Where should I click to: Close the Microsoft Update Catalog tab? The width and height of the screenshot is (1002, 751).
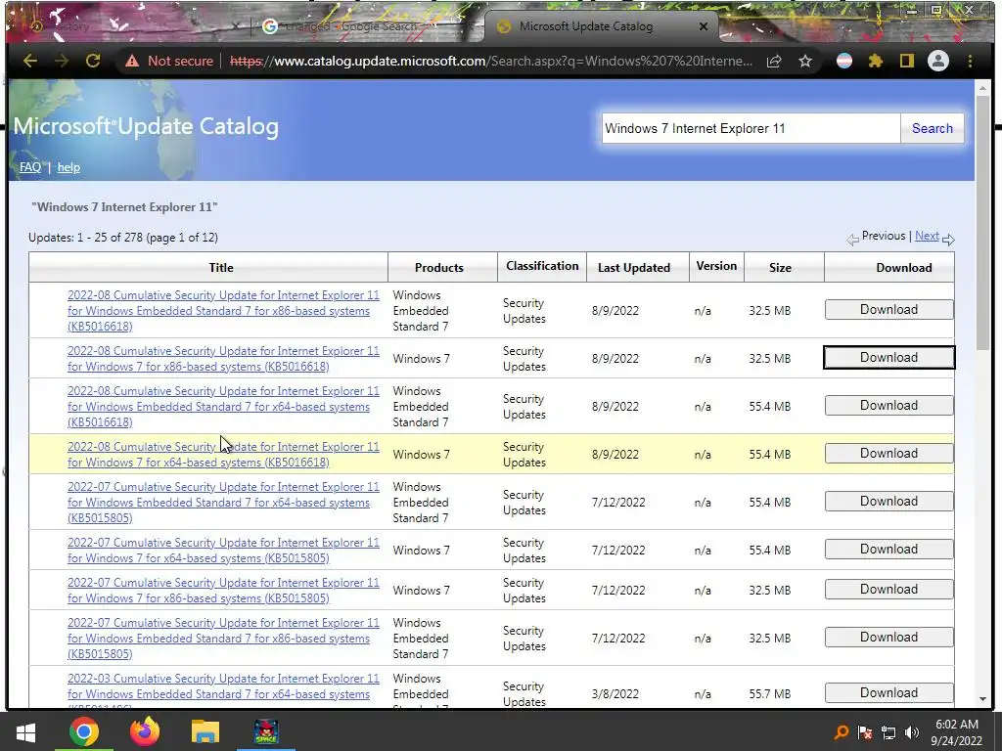tap(704, 26)
